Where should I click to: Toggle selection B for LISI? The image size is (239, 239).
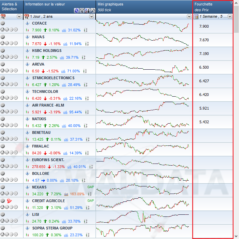pyautogui.click(x=7, y=221)
